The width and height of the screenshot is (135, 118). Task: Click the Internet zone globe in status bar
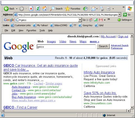104,115
